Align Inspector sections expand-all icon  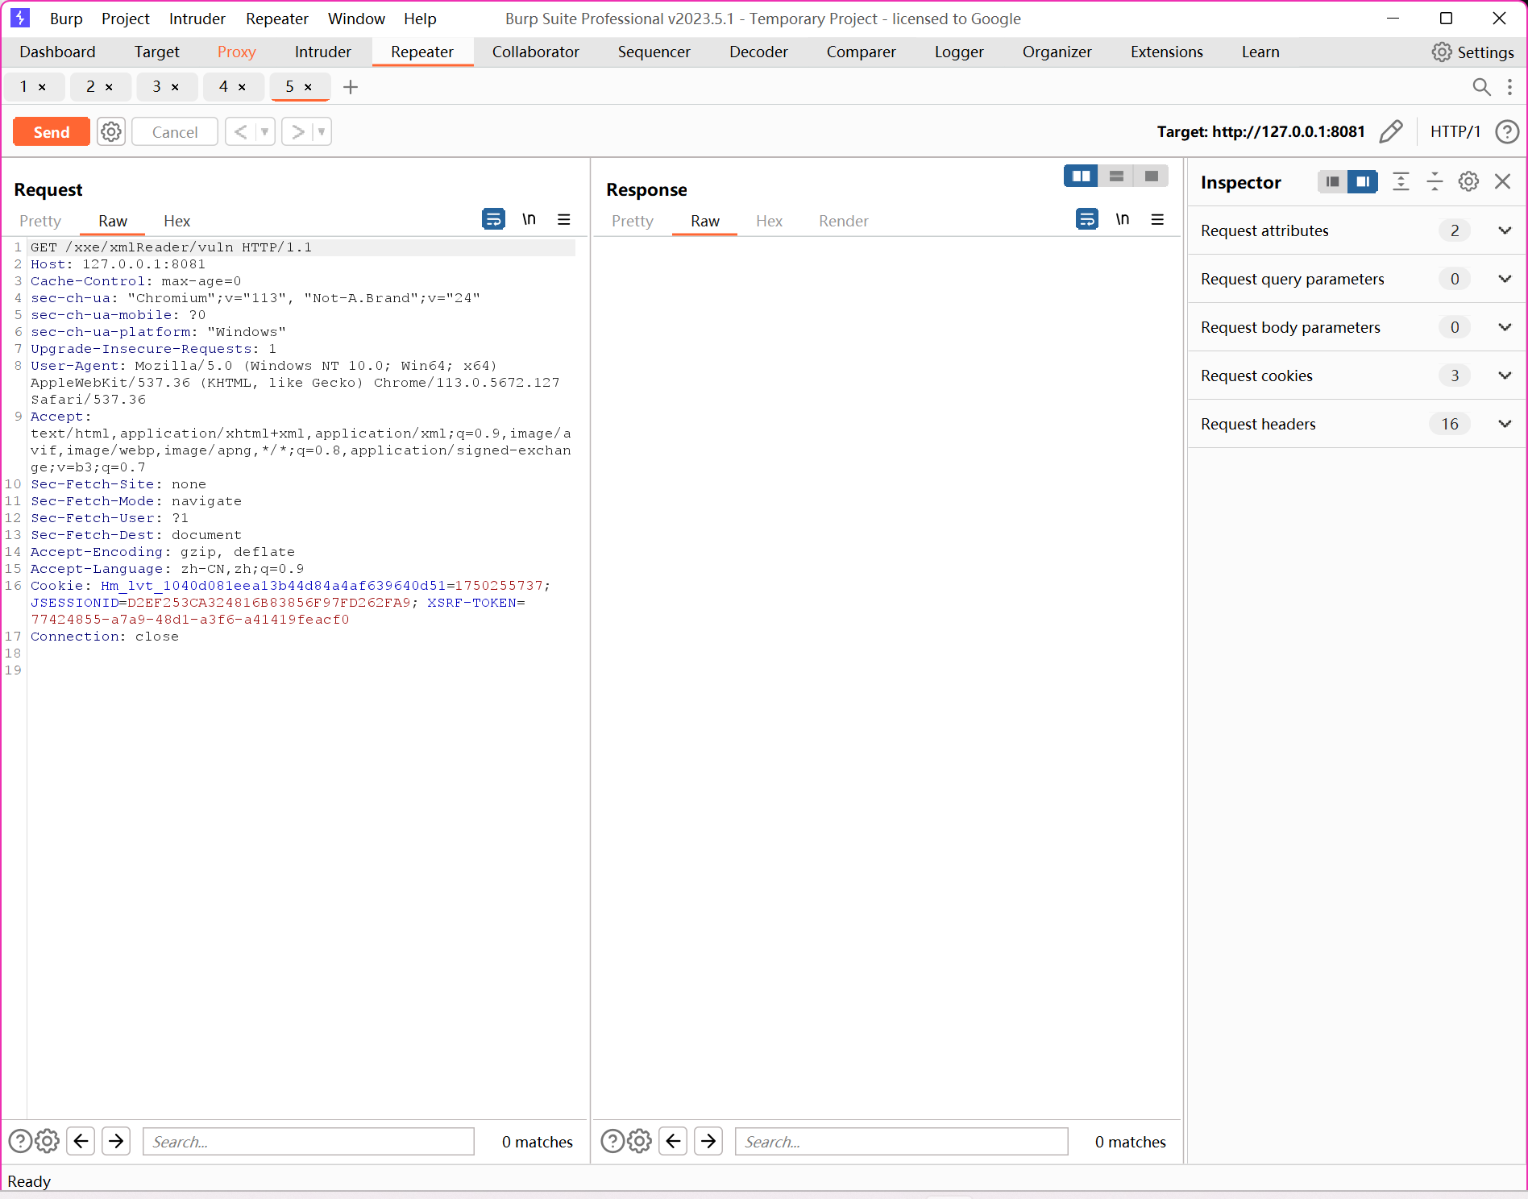(x=1401, y=182)
